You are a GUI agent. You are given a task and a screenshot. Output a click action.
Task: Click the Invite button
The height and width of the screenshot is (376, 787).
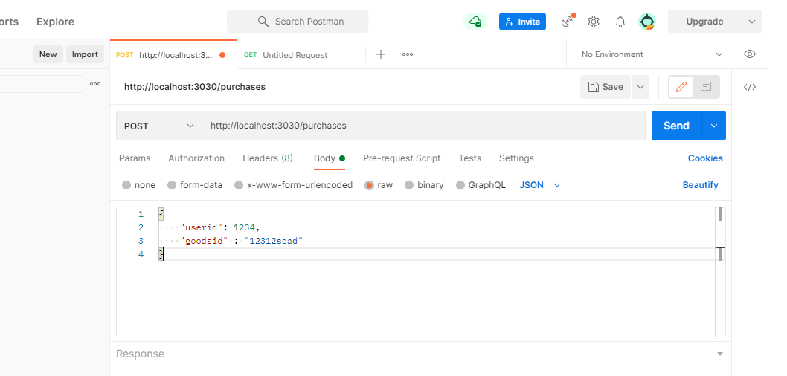pos(522,22)
